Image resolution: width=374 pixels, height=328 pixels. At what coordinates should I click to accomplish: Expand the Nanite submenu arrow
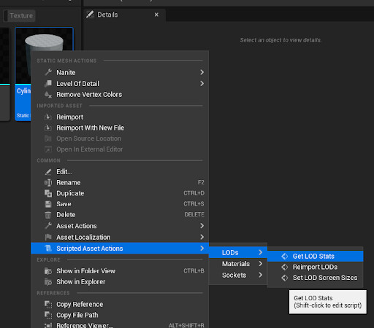[x=202, y=72]
